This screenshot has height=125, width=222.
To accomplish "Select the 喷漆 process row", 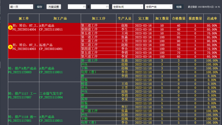I will (99, 107).
